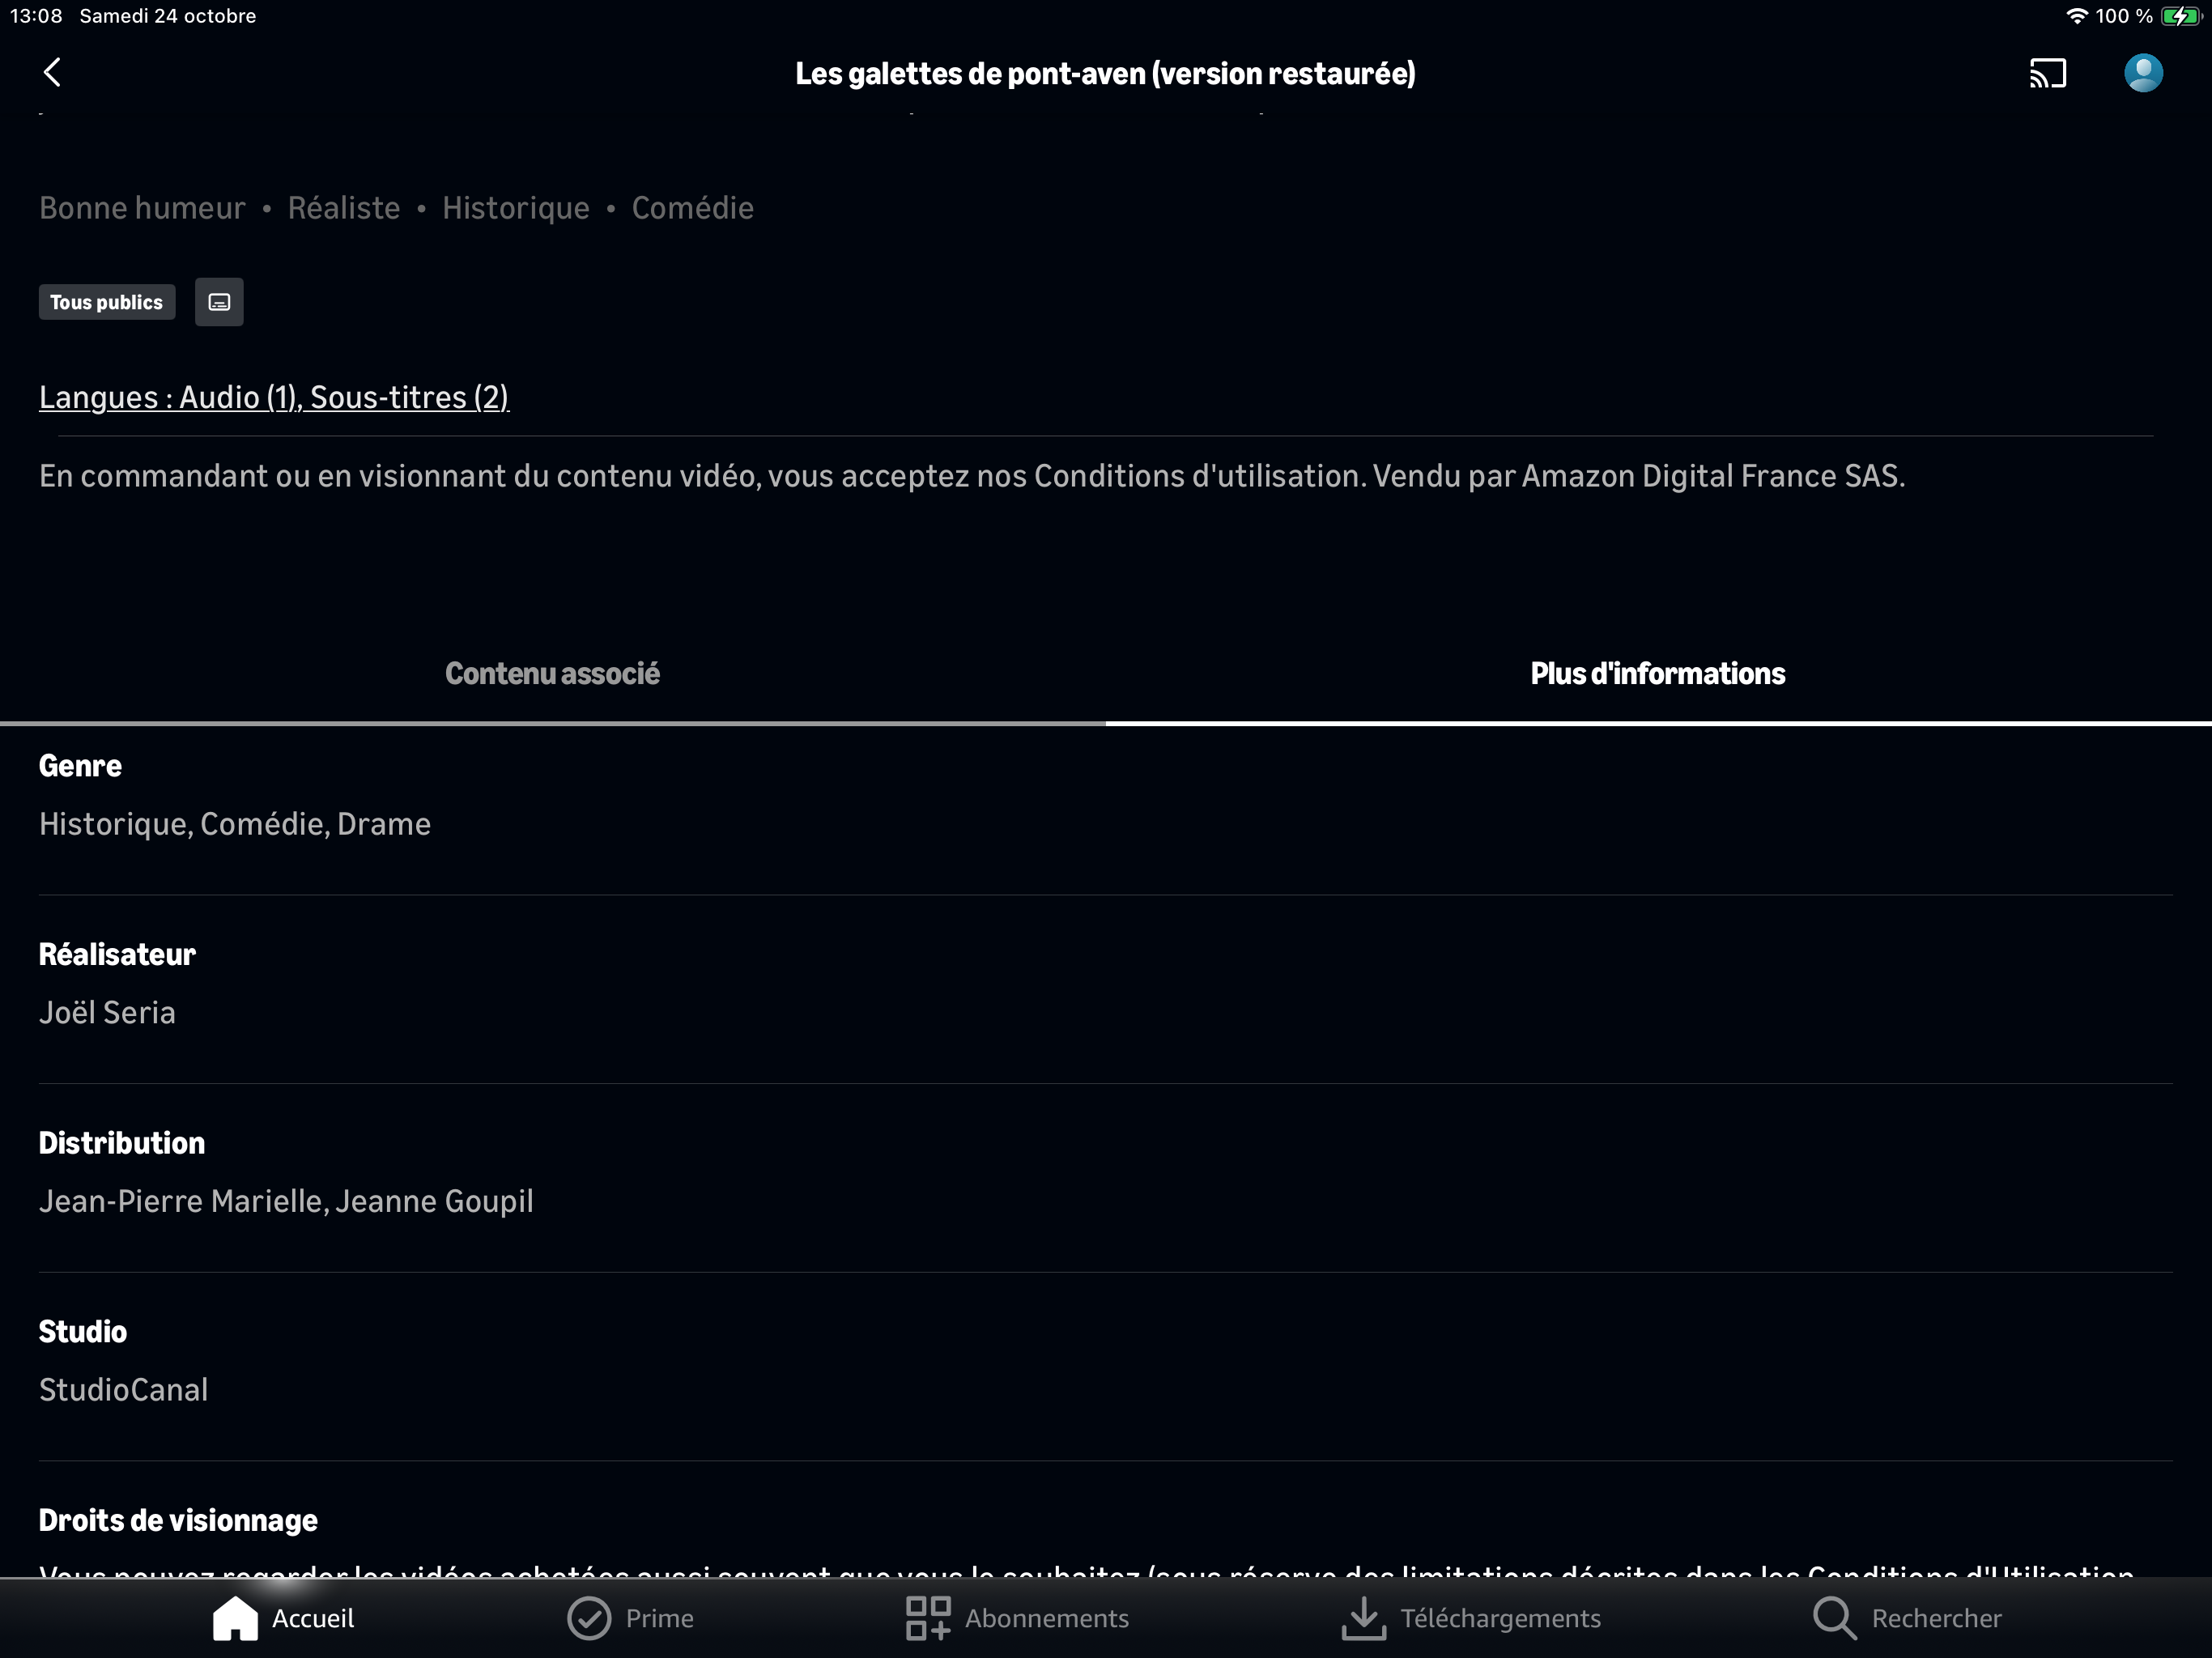Tap the clock showing 13:08
Viewport: 2212px width, 1658px height.
coord(36,16)
